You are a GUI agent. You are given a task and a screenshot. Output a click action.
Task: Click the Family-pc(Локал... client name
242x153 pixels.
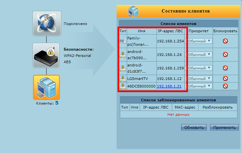coord(138,41)
